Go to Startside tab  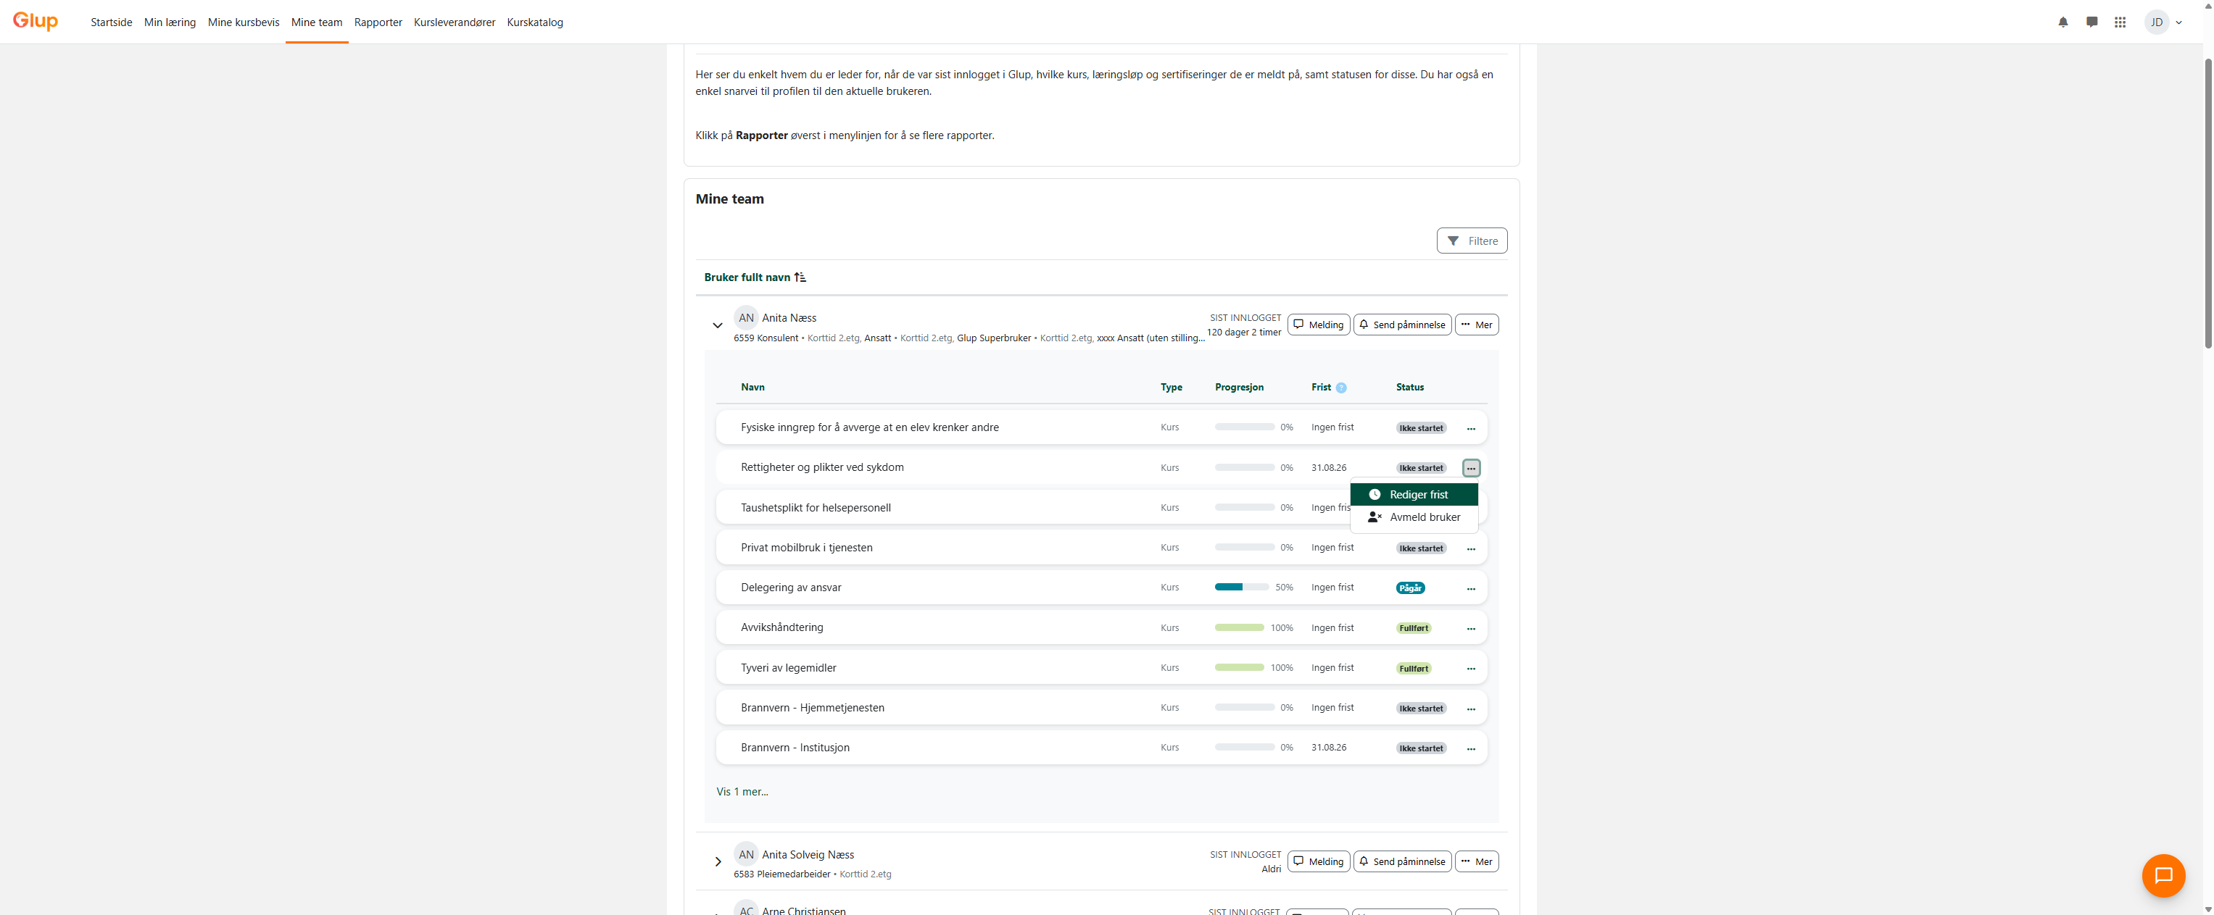[x=112, y=22]
